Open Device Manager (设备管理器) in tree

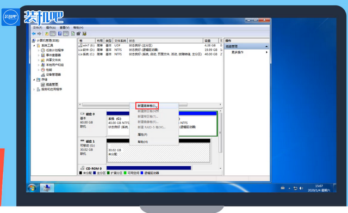click(x=53, y=75)
